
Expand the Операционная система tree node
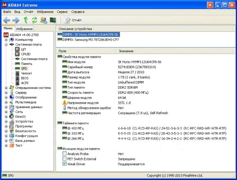coord(6,88)
